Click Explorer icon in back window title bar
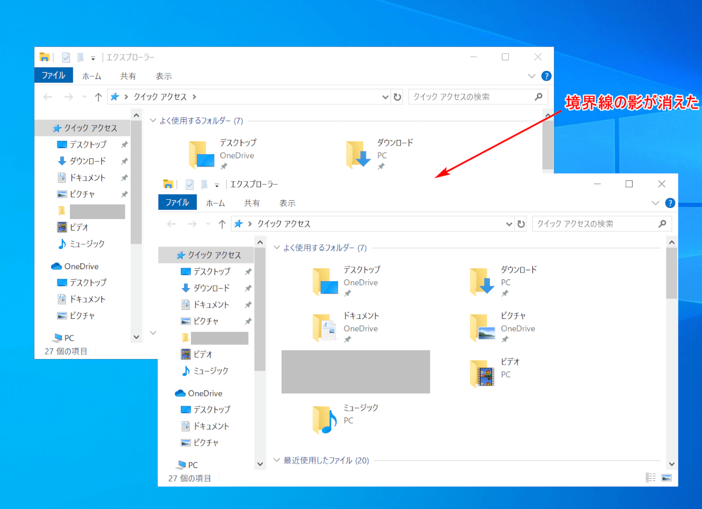702x509 pixels. (44, 57)
